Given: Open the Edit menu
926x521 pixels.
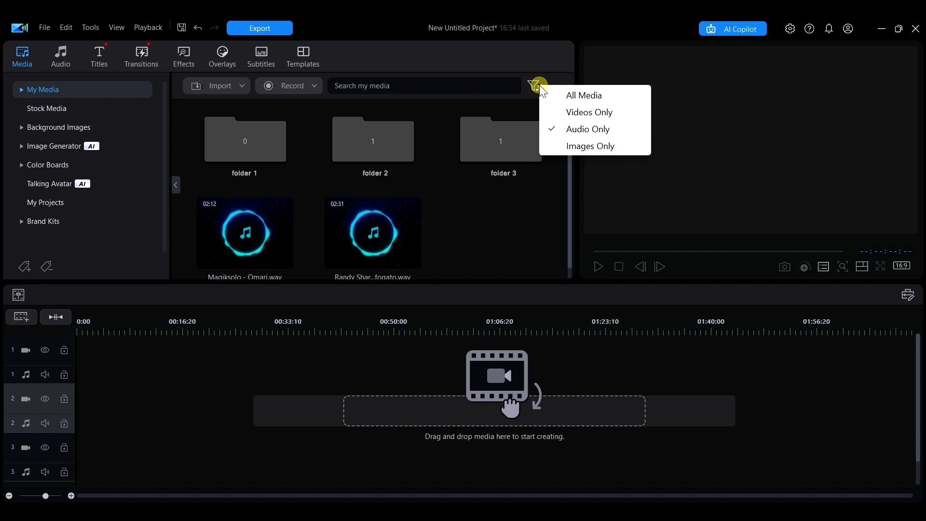Looking at the screenshot, I should [x=66, y=27].
